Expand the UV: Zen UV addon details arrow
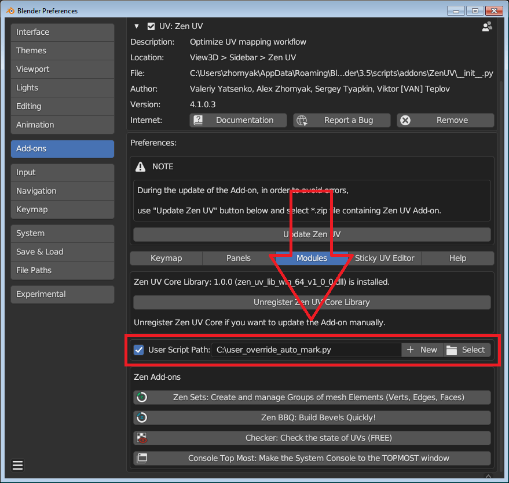 coord(137,26)
